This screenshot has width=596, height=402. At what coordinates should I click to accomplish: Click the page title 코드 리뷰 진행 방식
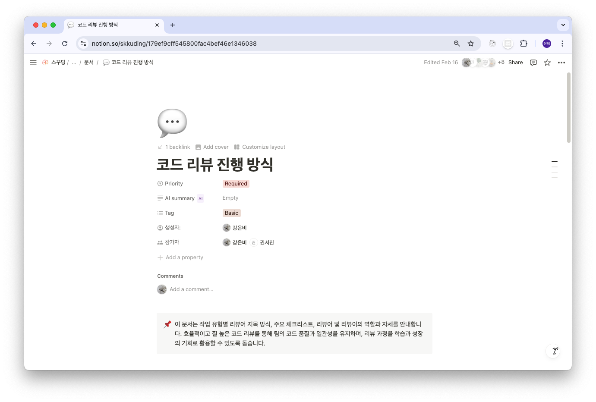(x=215, y=164)
